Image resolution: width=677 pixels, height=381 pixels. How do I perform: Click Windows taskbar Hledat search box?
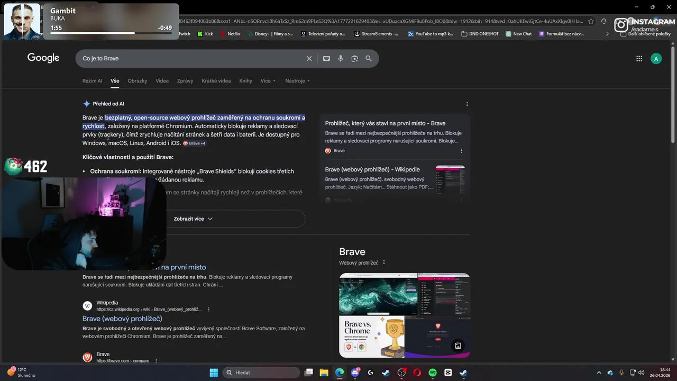(x=261, y=373)
